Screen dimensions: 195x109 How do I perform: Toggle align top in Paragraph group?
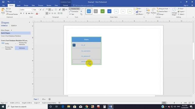47,10
